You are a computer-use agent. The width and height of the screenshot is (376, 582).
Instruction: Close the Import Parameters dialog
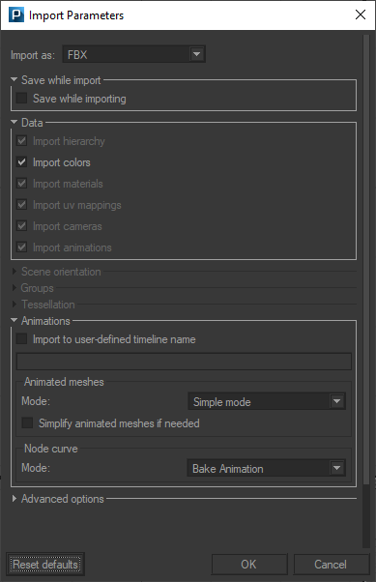(x=360, y=15)
